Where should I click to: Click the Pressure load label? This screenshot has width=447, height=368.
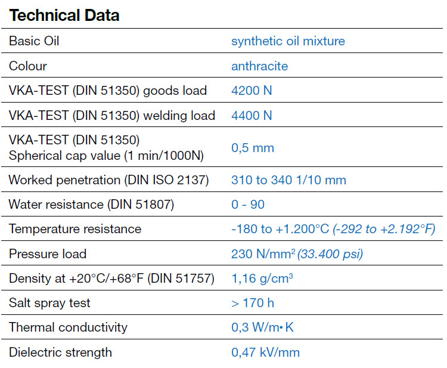[48, 254]
